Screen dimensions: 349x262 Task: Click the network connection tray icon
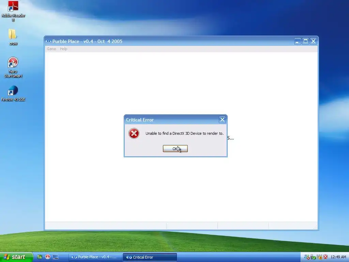pyautogui.click(x=307, y=257)
